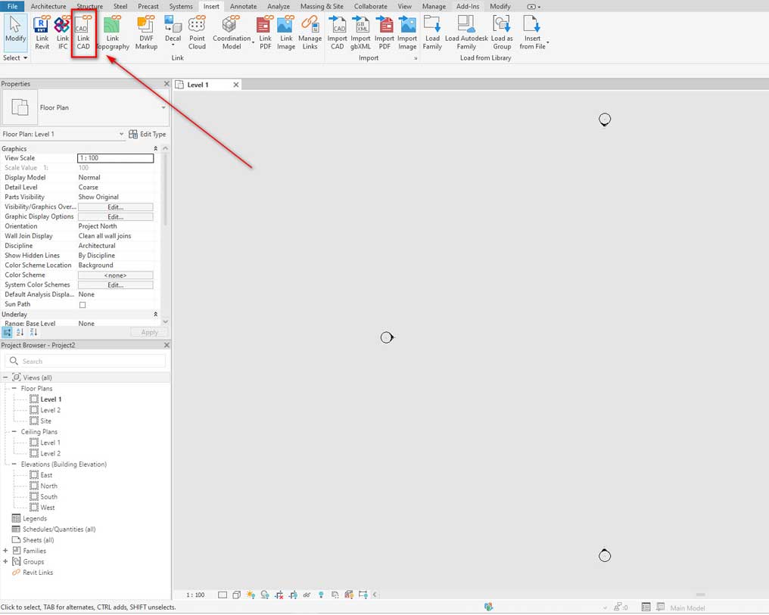Click the Color Scheme <none> button

coord(115,275)
